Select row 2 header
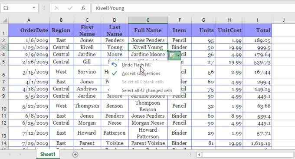This screenshot has width=295, height=159. pyautogui.click(x=4, y=40)
